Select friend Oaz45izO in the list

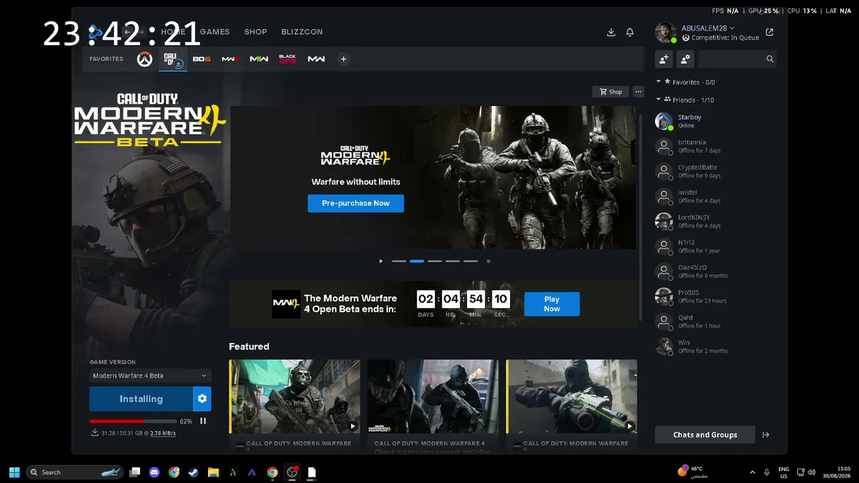(x=715, y=272)
